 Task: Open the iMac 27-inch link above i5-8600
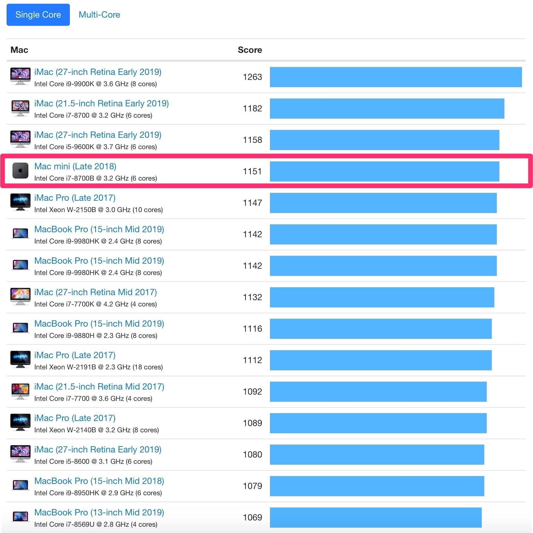pyautogui.click(x=98, y=450)
